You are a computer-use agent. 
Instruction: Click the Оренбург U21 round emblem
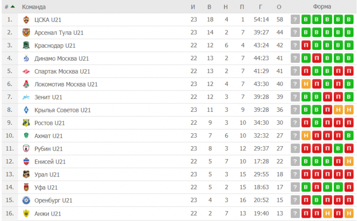click(x=26, y=201)
